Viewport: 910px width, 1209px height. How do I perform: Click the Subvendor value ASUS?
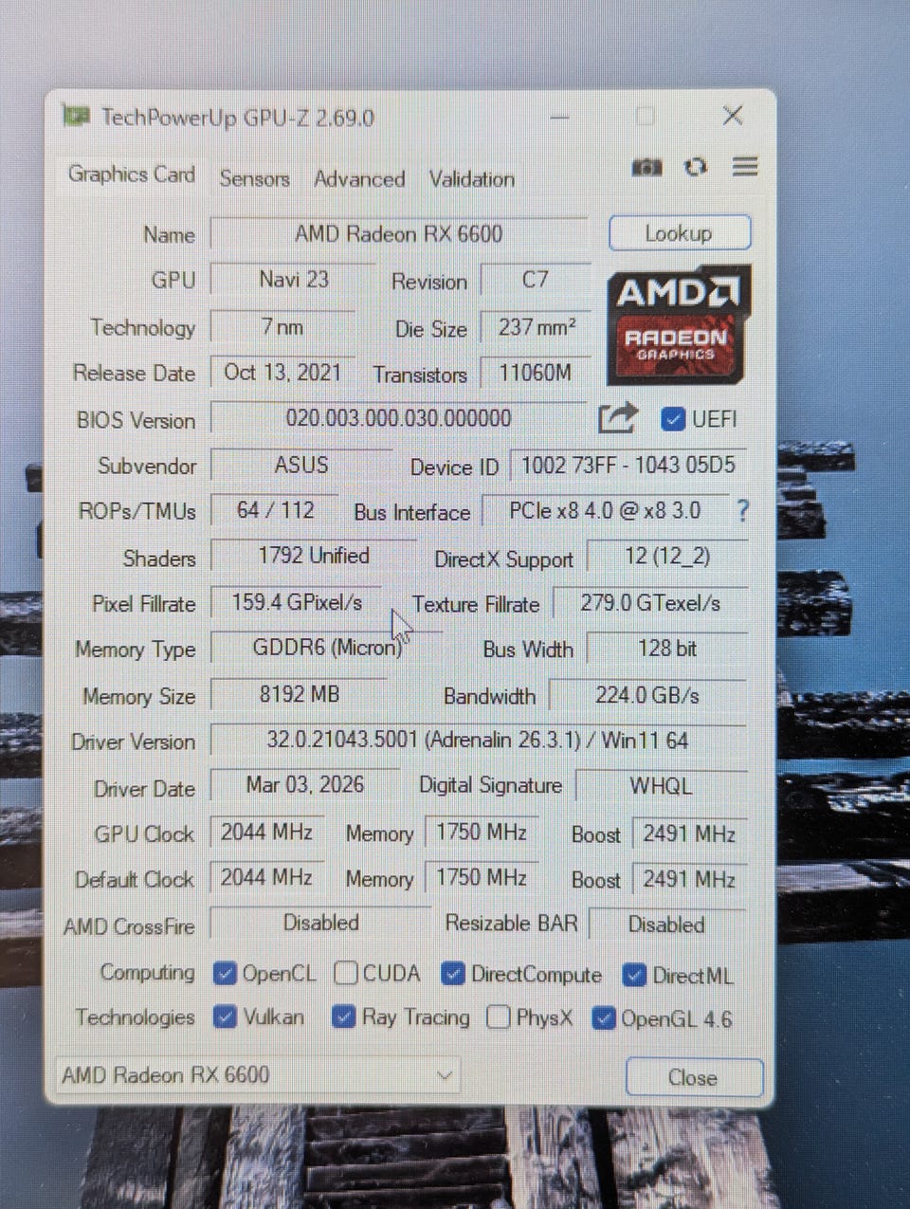click(x=301, y=465)
